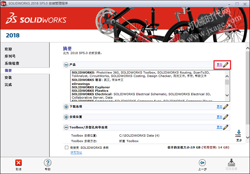Click the Toolbox path C:\SOLIDWORKS Data (4)
This screenshot has width=250, height=174.
(139, 136)
